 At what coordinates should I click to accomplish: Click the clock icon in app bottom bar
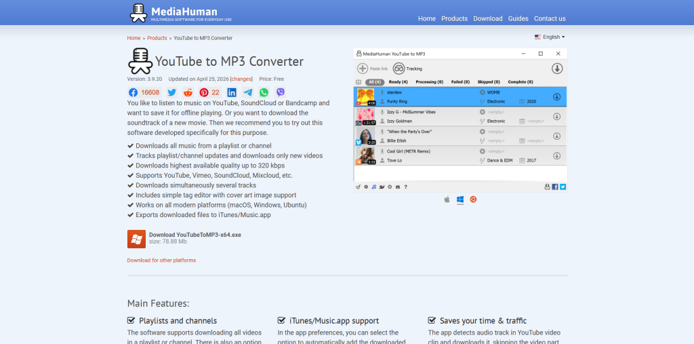coord(390,187)
